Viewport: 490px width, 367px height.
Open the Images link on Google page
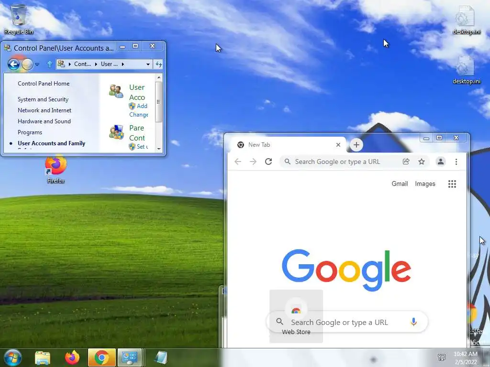(425, 184)
